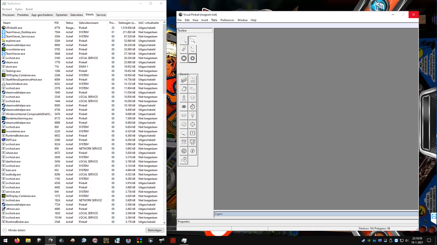Select the Magnify tool in Visual Pinball toolbar
This screenshot has width=437, height=245.
point(184,41)
